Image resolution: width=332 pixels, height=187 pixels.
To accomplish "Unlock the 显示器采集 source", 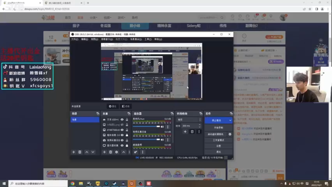I will (x=127, y=145).
